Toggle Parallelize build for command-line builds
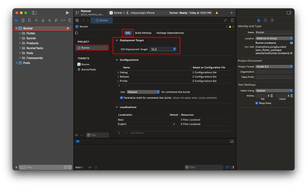 122,98
